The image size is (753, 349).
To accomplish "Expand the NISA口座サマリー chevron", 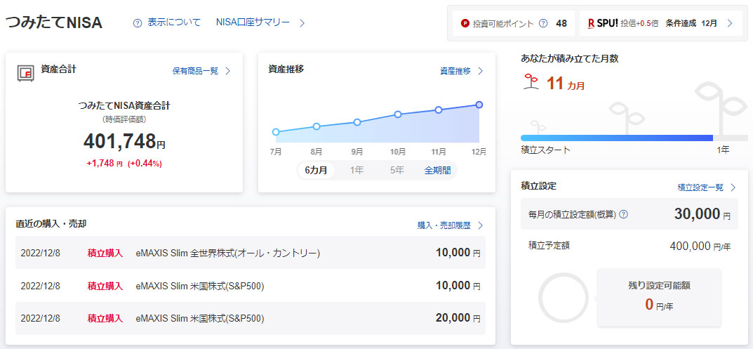I will tap(302, 23).
